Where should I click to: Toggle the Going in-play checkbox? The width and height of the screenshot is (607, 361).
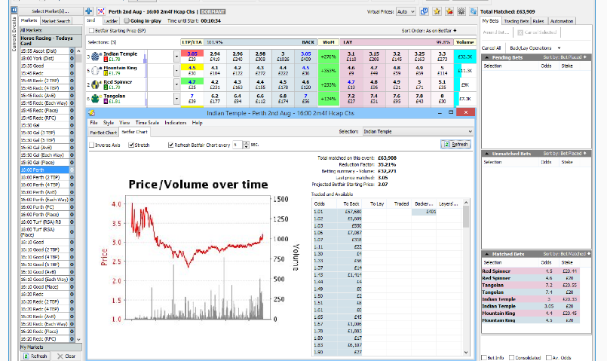127,21
